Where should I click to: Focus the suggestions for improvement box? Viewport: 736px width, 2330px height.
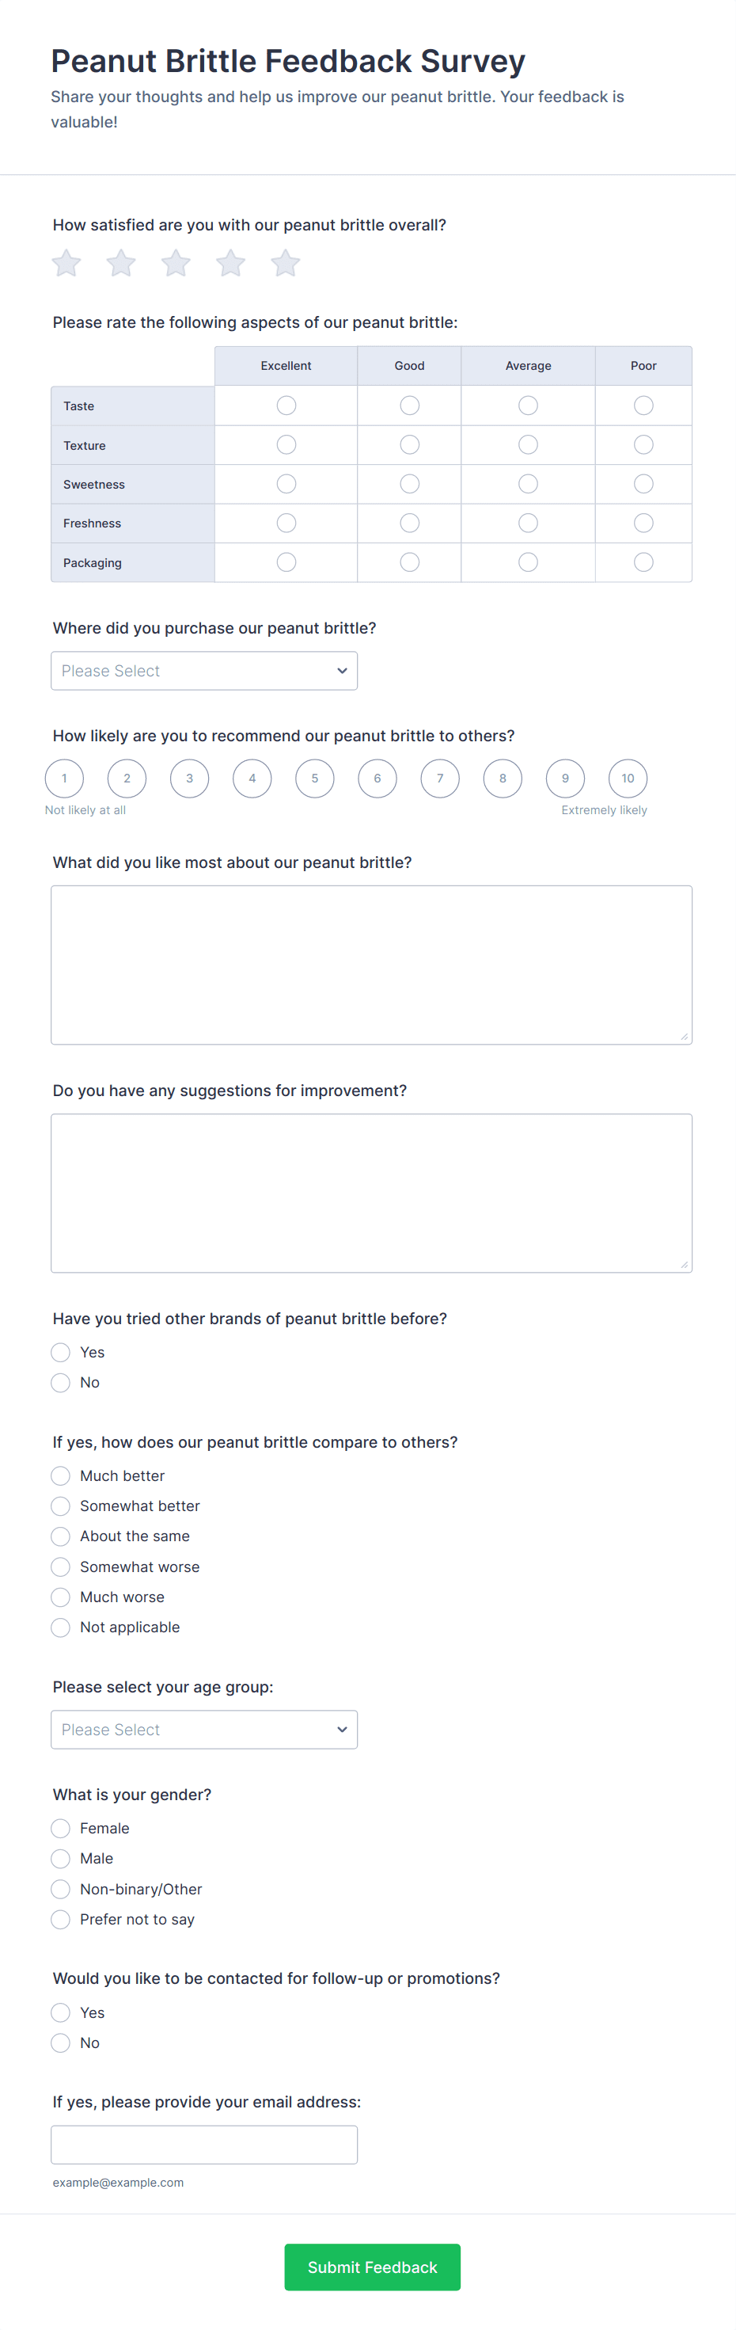372,1193
